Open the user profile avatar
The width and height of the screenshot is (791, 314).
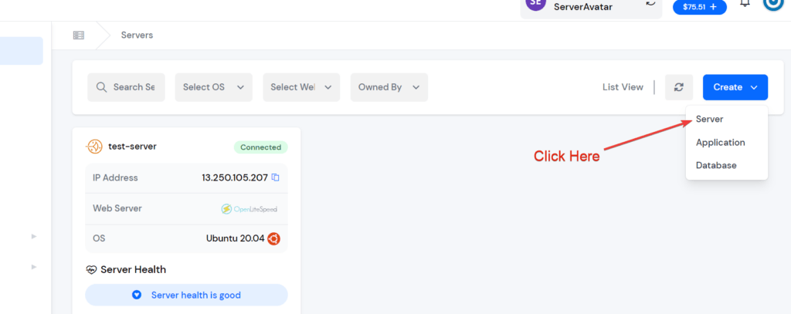(x=772, y=4)
